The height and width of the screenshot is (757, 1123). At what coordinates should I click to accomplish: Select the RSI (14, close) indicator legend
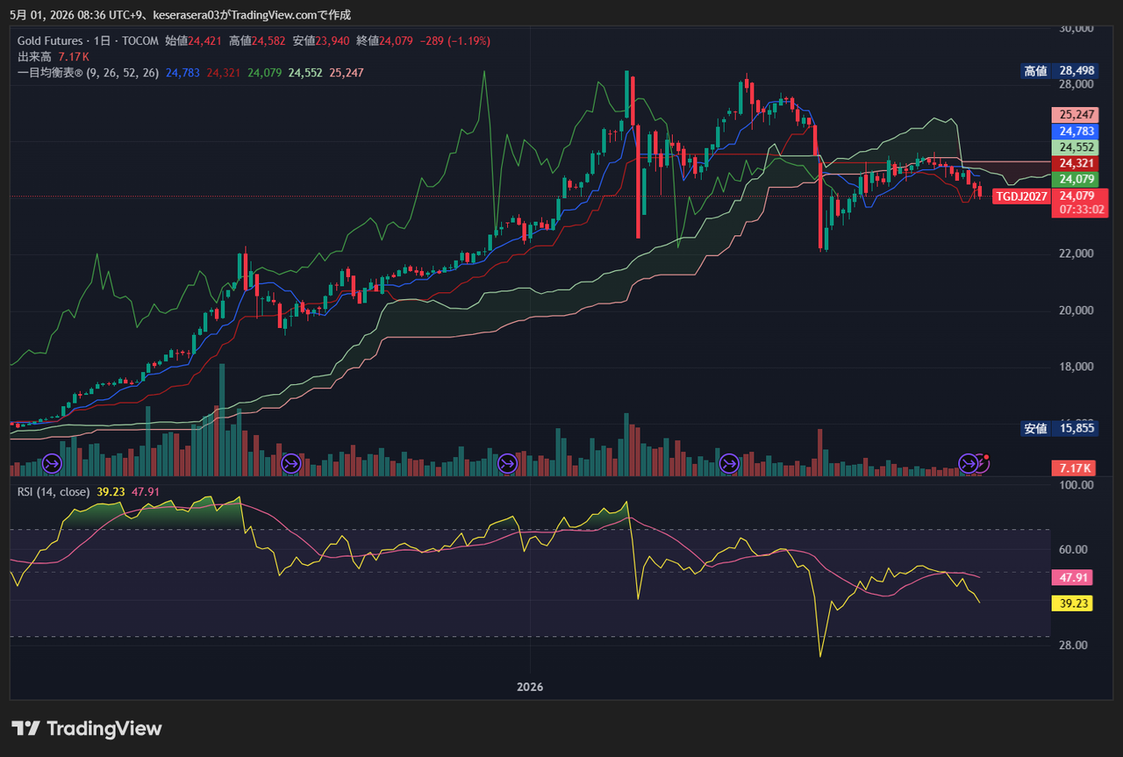(x=54, y=492)
